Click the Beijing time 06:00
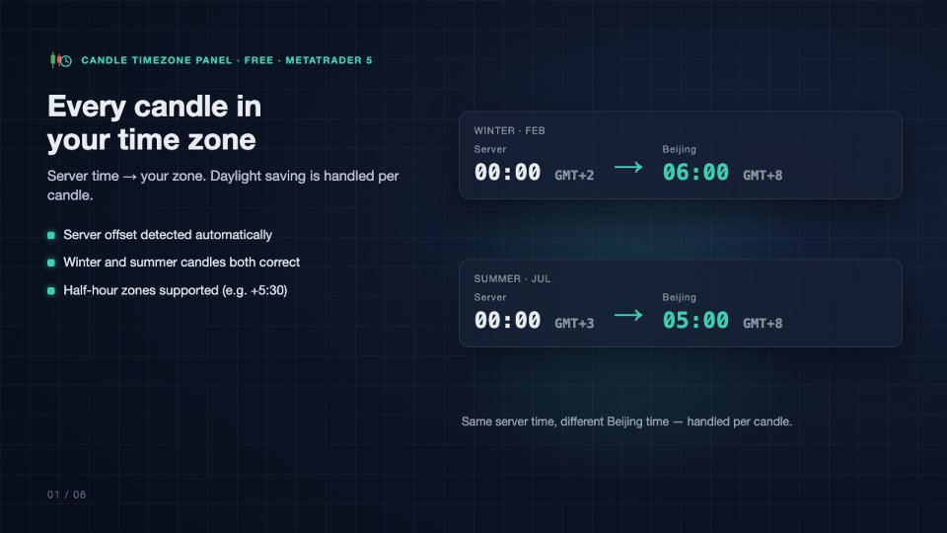This screenshot has height=533, width=947. point(695,173)
